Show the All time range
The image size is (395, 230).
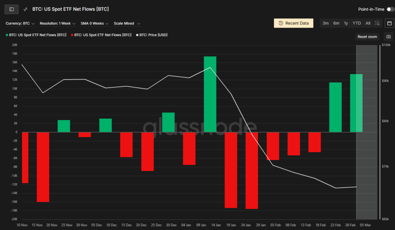coord(368,23)
